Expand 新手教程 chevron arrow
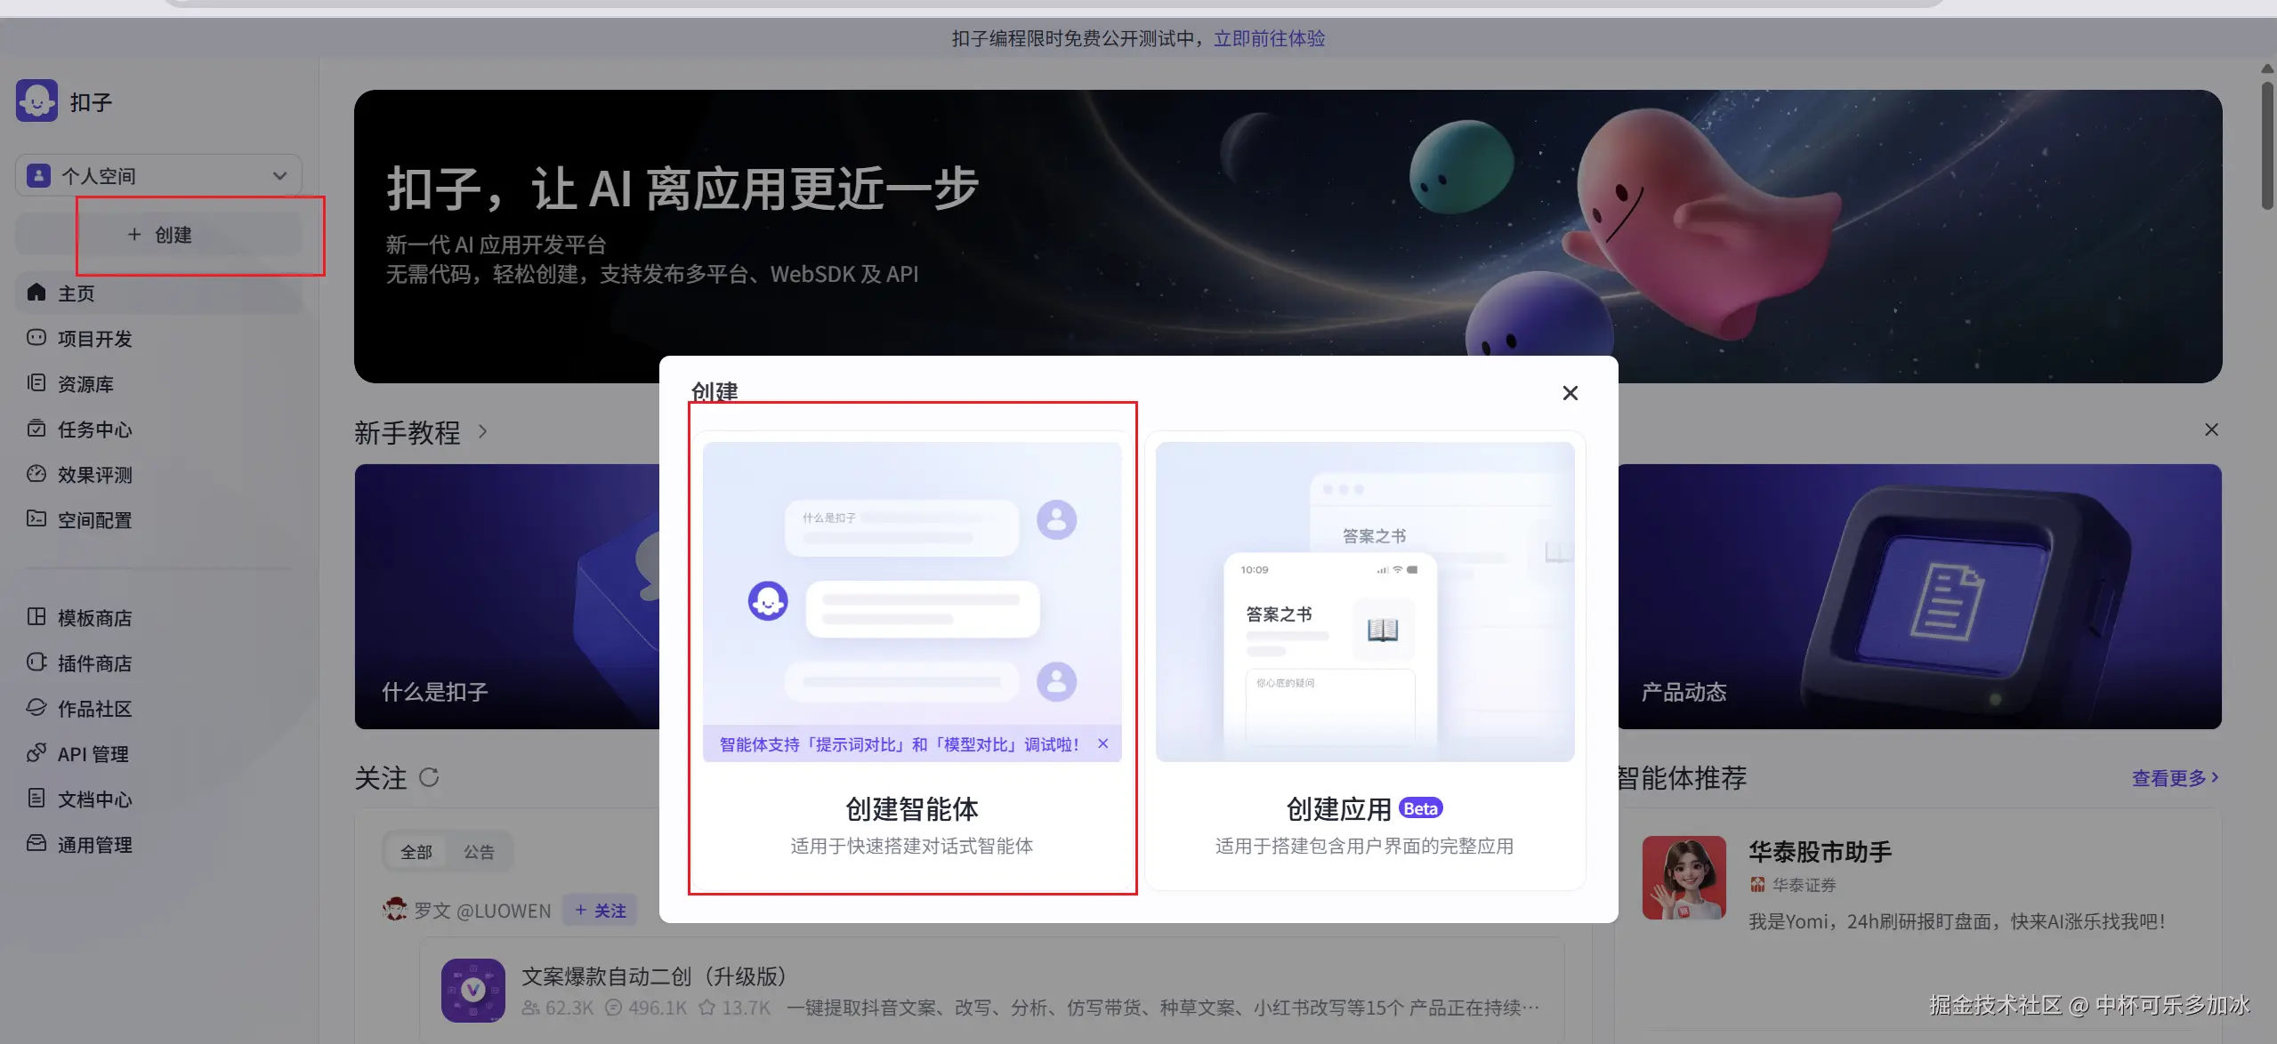The height and width of the screenshot is (1044, 2277). [482, 432]
